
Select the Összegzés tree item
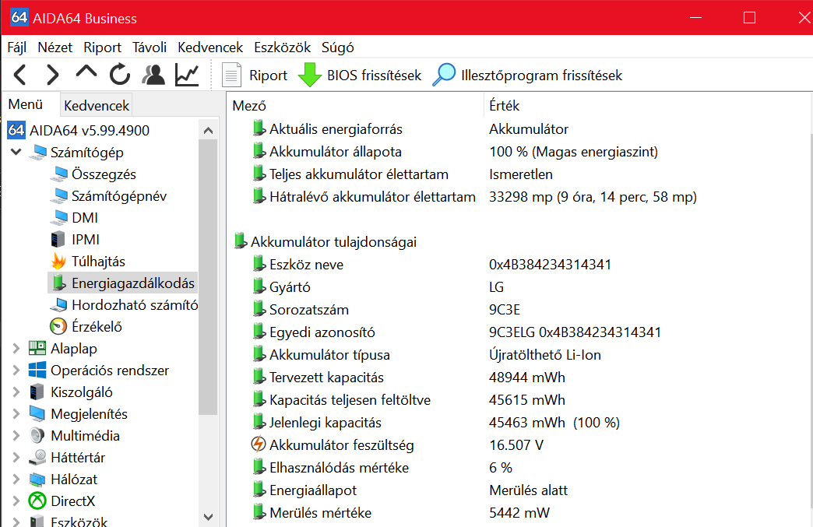104,174
